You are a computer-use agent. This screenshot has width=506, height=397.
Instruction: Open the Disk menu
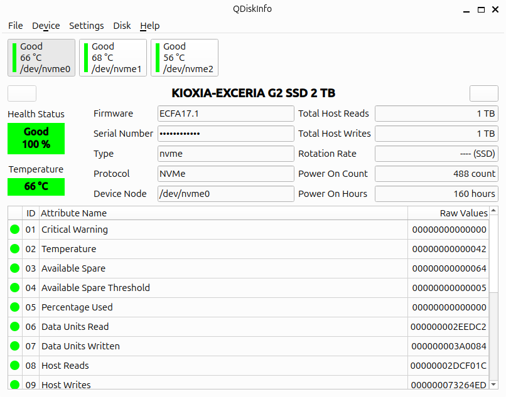122,26
